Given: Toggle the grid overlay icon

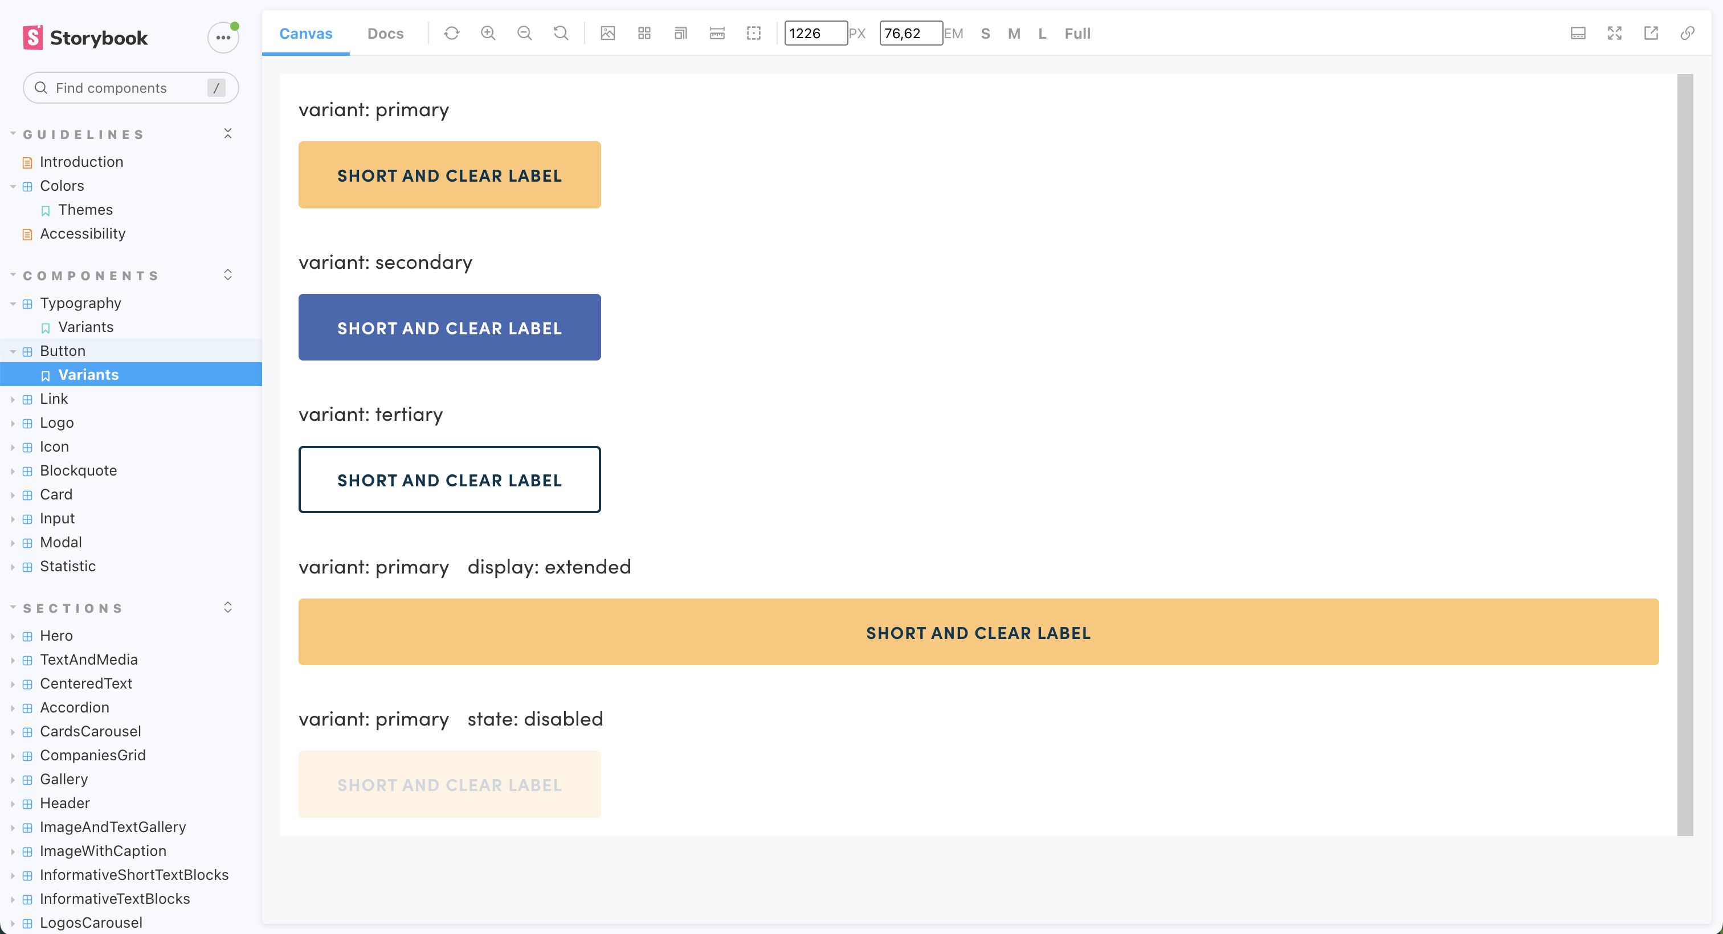Looking at the screenshot, I should pyautogui.click(x=644, y=34).
